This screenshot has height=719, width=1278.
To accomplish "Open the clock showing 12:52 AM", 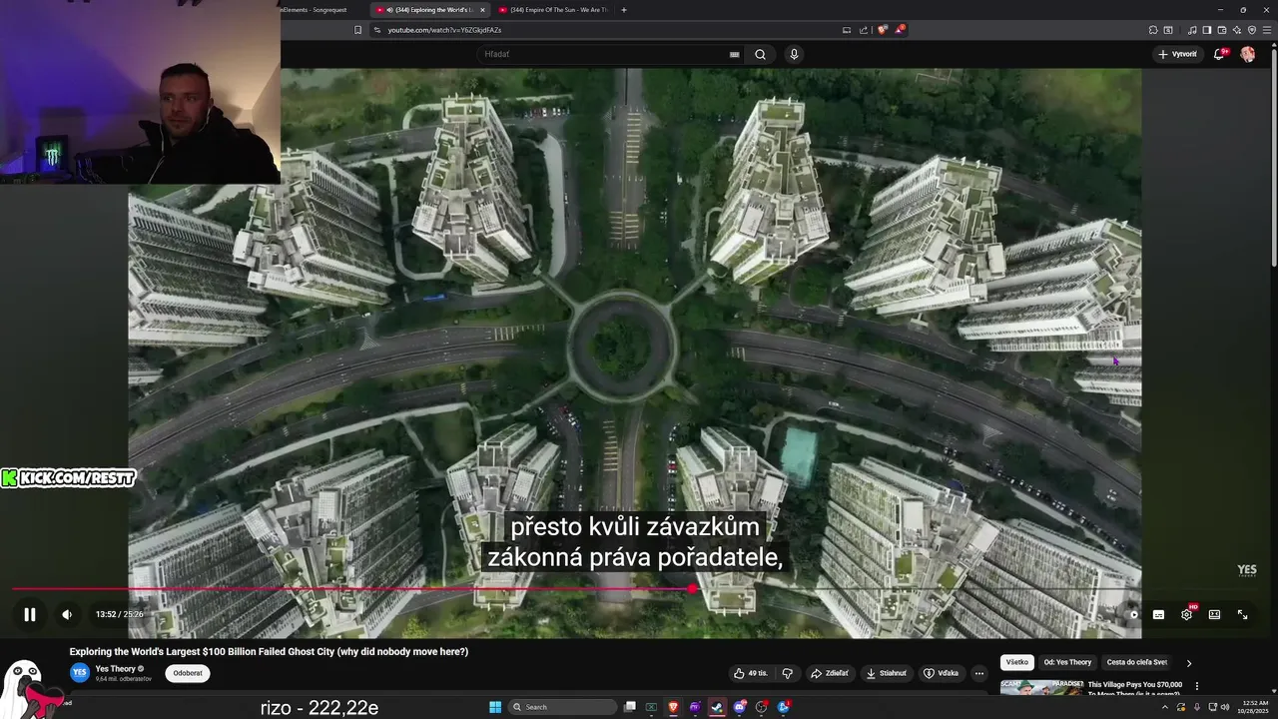I will tap(1255, 707).
